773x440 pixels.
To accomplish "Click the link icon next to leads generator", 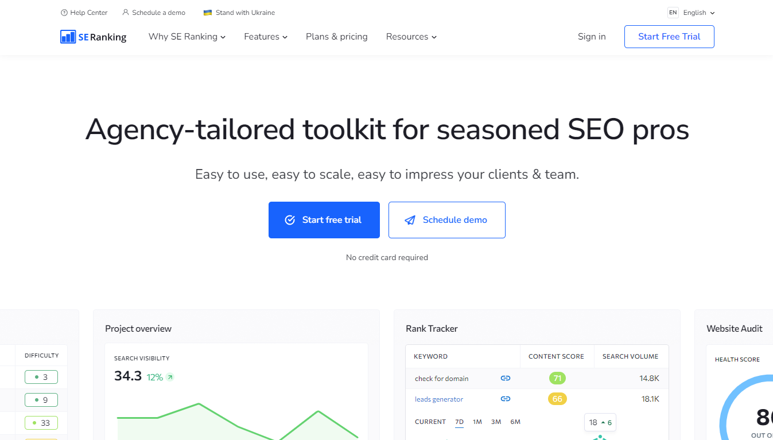I will point(506,399).
